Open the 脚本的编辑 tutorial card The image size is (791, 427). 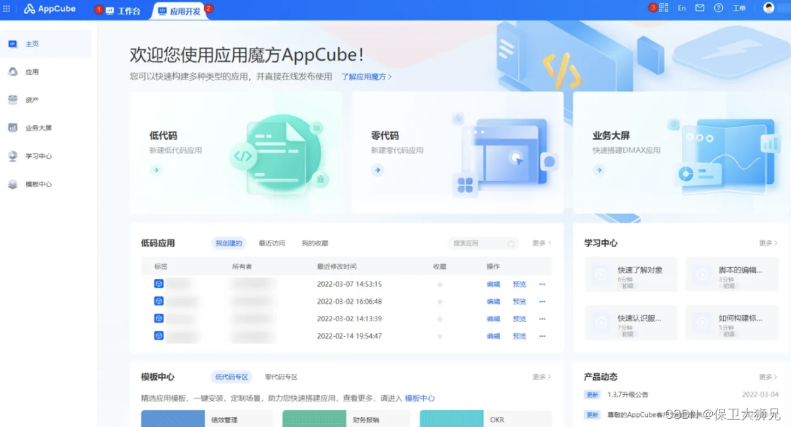pos(732,274)
